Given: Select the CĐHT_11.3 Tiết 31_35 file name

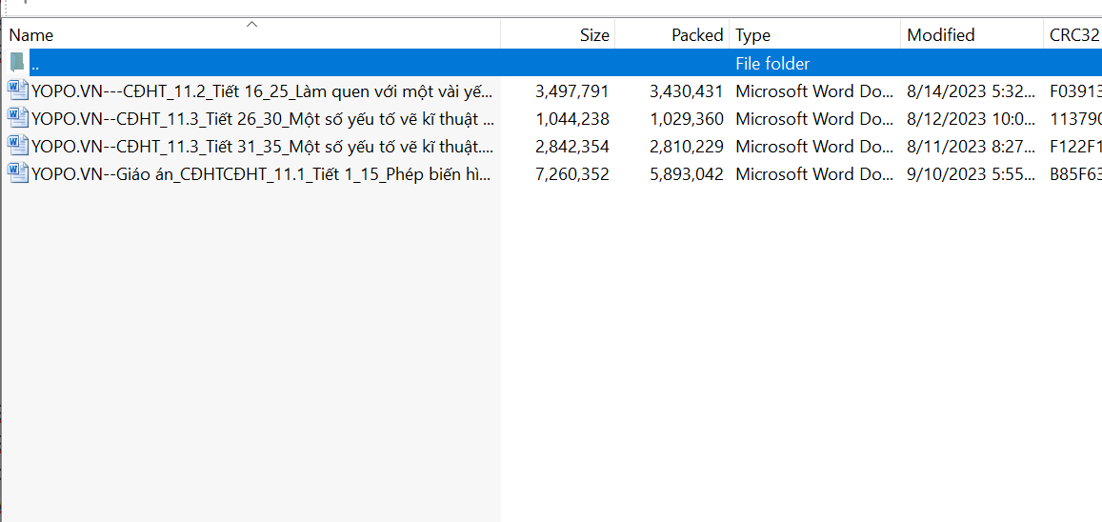Looking at the screenshot, I should click(x=262, y=147).
